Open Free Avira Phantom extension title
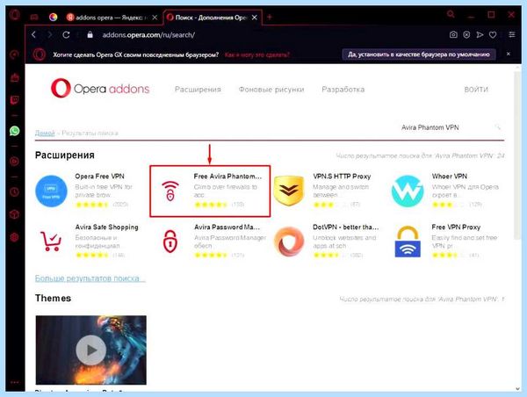This screenshot has width=527, height=397. point(227,177)
